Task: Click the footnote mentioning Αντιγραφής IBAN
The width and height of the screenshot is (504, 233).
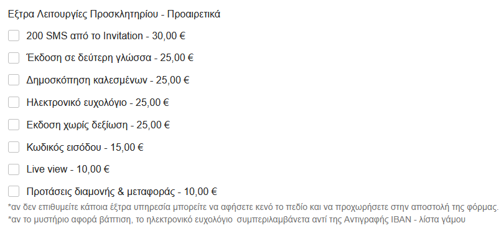Action: click(x=236, y=220)
